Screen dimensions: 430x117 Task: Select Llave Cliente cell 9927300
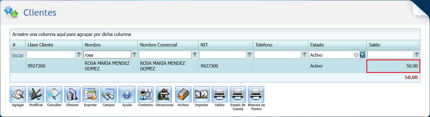pos(54,66)
